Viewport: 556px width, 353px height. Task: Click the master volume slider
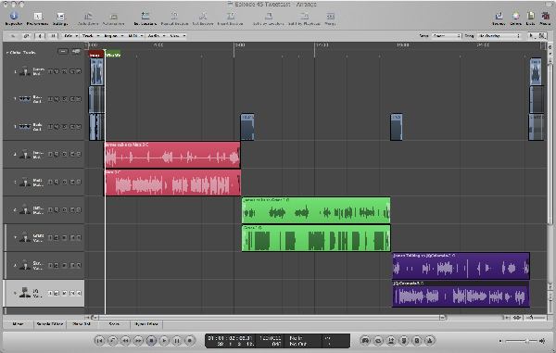[521, 341]
